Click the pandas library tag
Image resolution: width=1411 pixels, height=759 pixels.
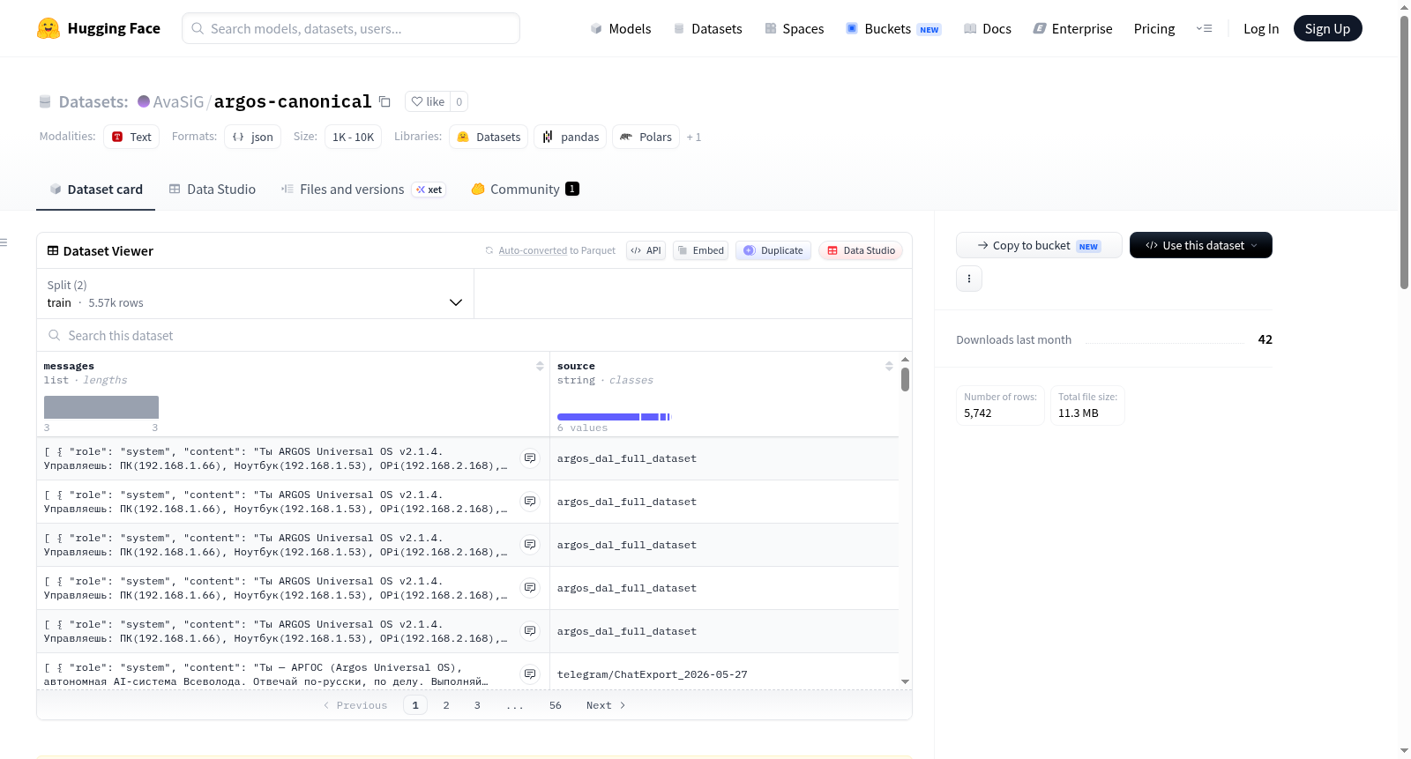tap(570, 137)
